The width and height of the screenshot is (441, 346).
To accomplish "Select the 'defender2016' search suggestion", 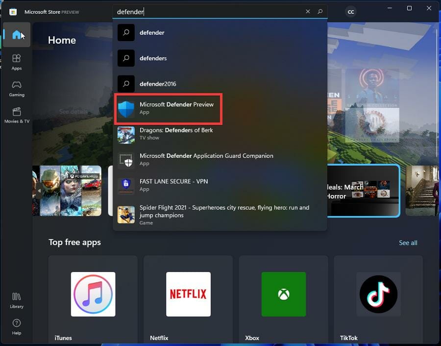I will click(x=220, y=84).
